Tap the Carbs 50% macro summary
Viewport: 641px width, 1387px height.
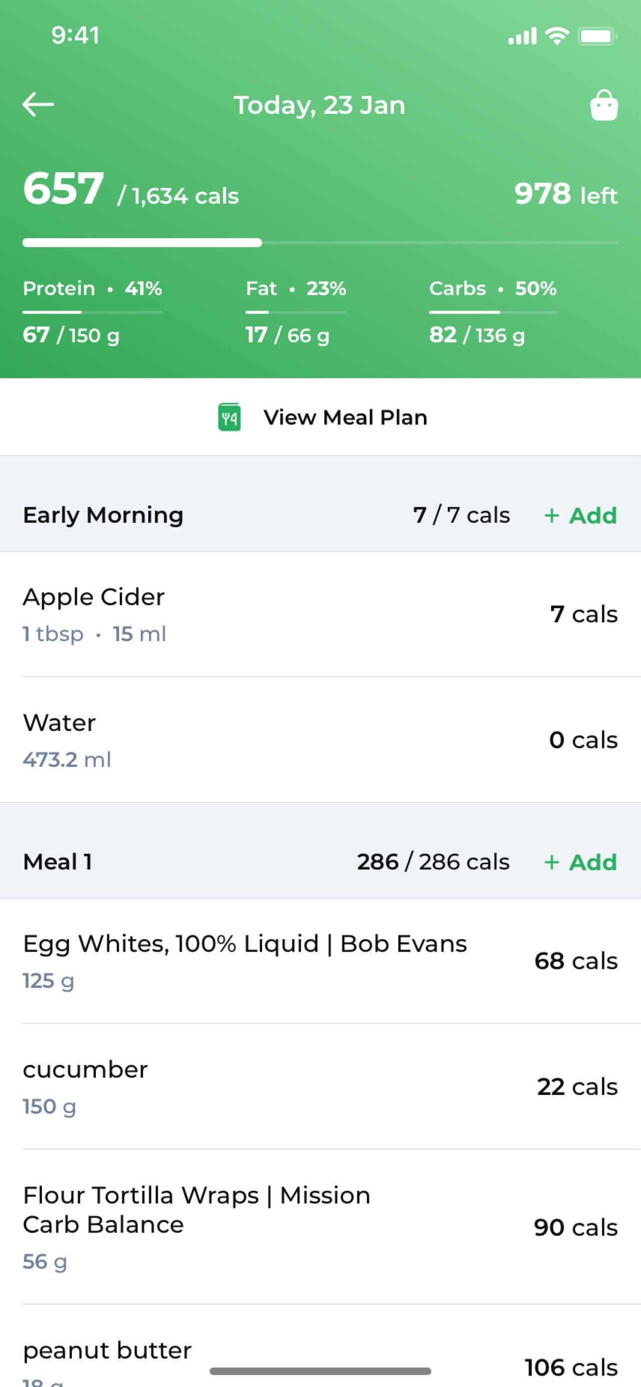click(x=493, y=312)
